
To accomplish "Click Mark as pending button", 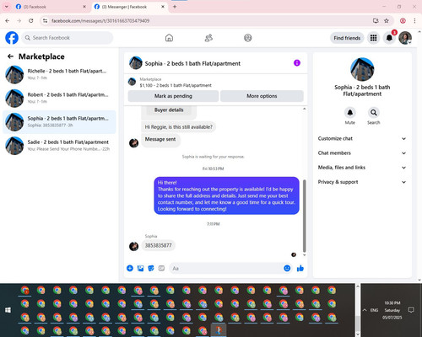I will pyautogui.click(x=173, y=96).
